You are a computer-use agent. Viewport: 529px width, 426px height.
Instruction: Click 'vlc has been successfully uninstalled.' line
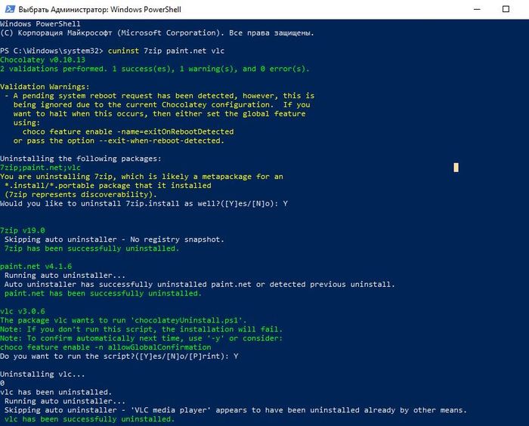click(89, 419)
